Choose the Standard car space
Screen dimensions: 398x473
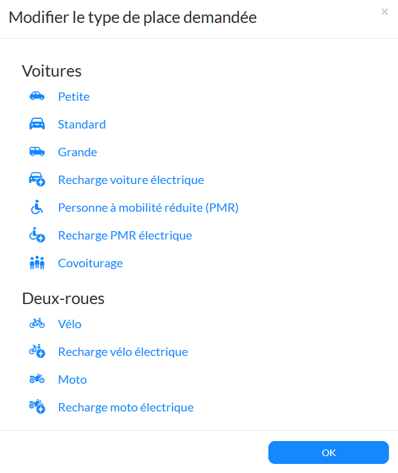click(x=82, y=124)
